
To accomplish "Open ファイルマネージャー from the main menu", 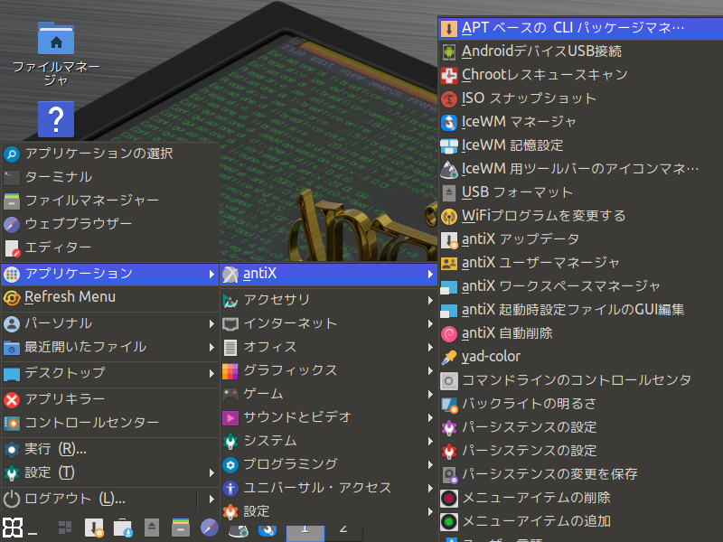I will [x=109, y=201].
